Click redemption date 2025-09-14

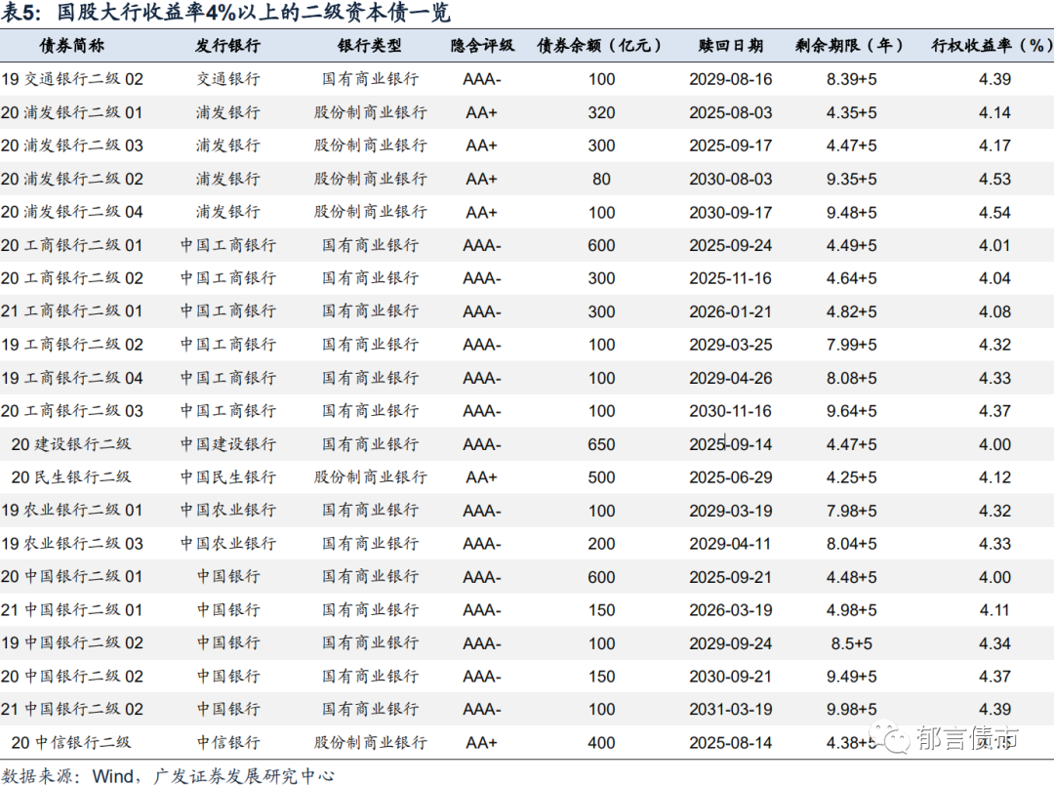(x=731, y=444)
